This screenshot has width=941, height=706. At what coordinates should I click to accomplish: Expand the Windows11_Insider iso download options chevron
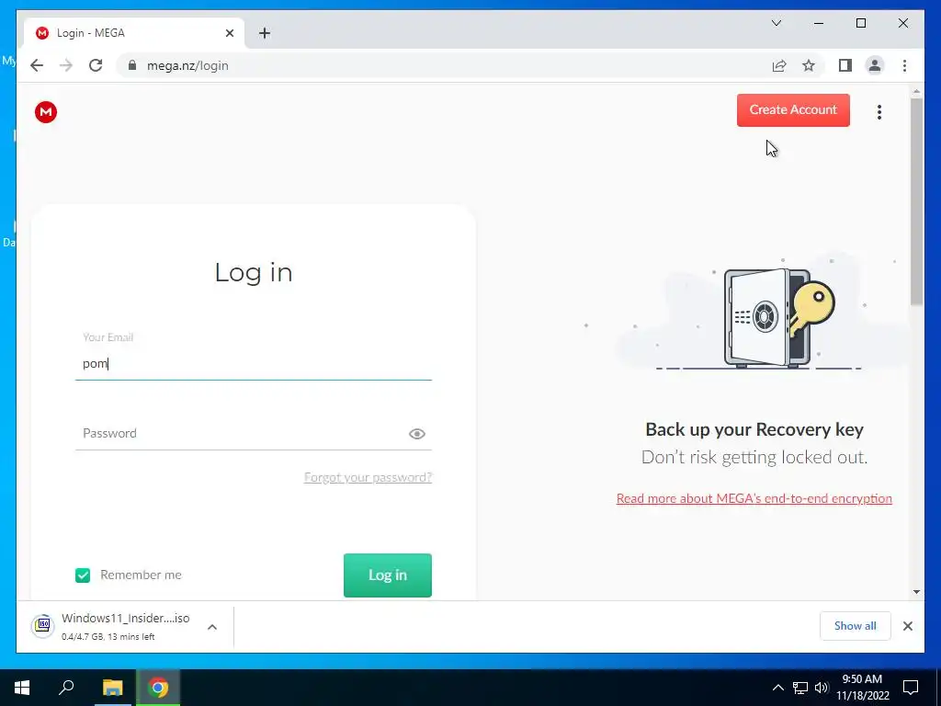(x=212, y=627)
